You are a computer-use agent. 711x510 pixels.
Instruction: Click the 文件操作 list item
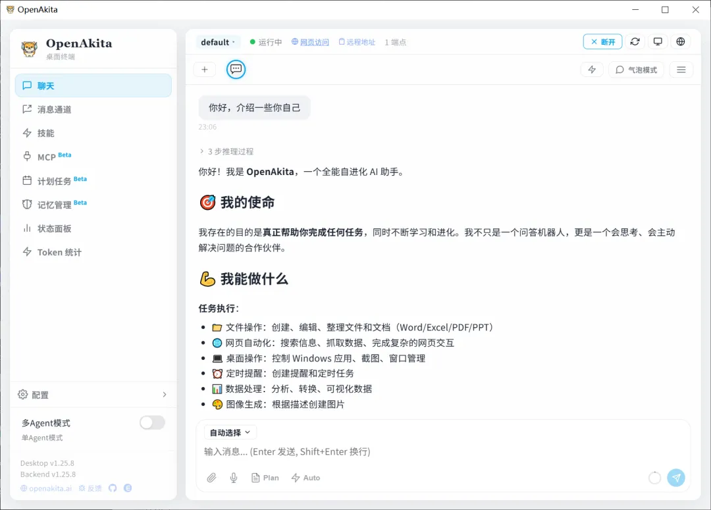pyautogui.click(x=352, y=327)
